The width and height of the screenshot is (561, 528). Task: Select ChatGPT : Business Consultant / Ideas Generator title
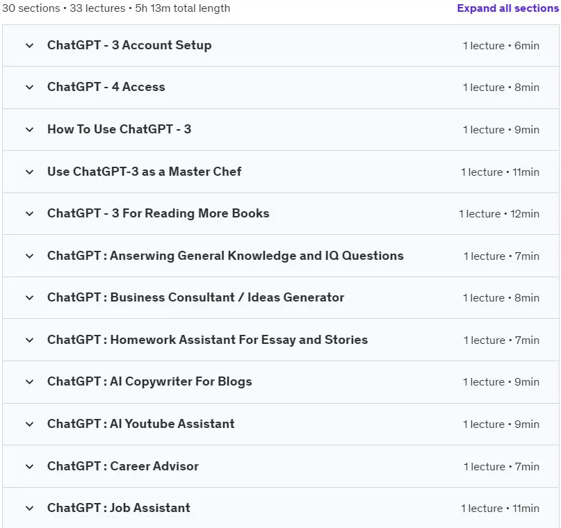[196, 297]
